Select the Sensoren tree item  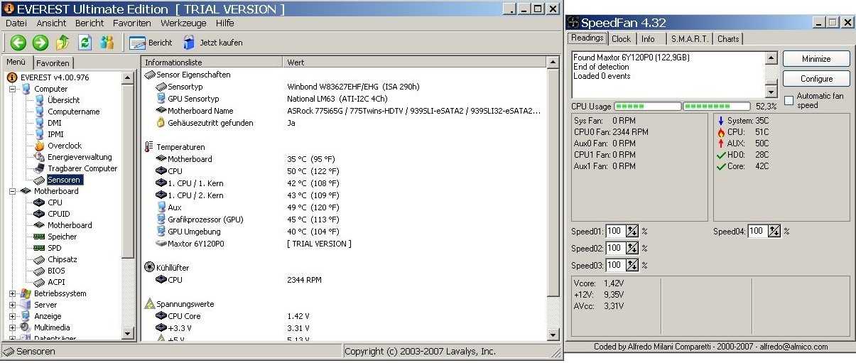click(x=65, y=180)
